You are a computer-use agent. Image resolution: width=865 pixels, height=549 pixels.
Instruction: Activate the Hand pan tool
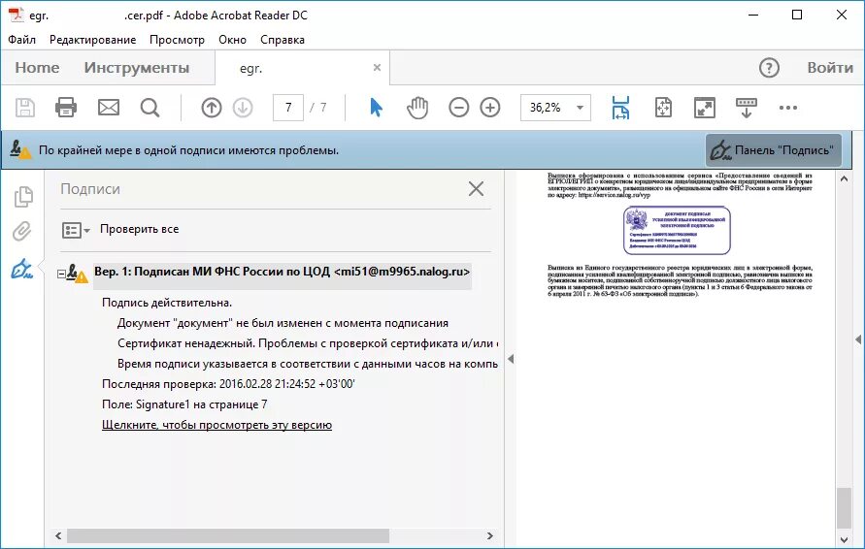(x=417, y=108)
